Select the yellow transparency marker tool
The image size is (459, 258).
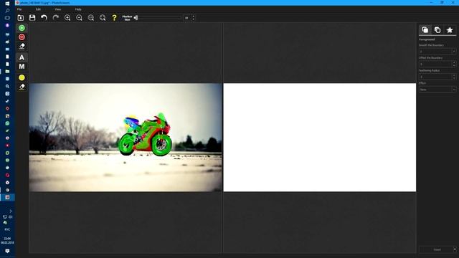pyautogui.click(x=22, y=77)
